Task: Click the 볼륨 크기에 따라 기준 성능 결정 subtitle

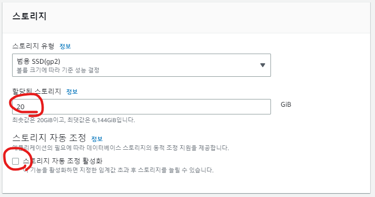Action: [58, 70]
